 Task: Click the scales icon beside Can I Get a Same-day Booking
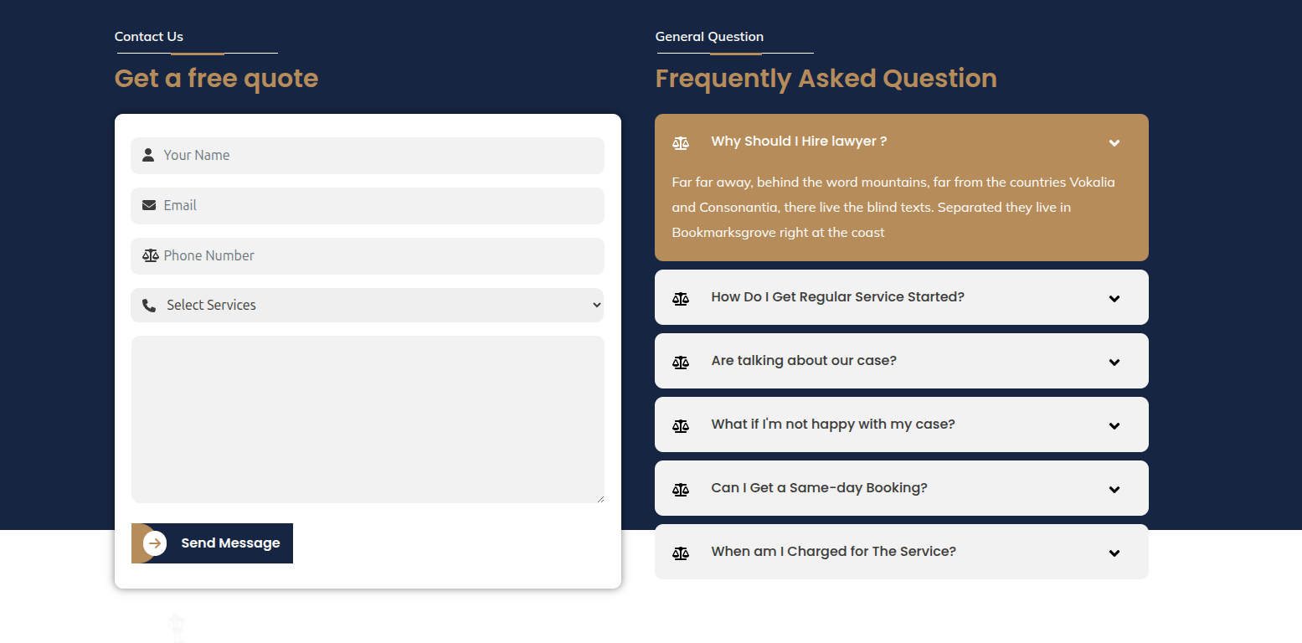click(681, 490)
